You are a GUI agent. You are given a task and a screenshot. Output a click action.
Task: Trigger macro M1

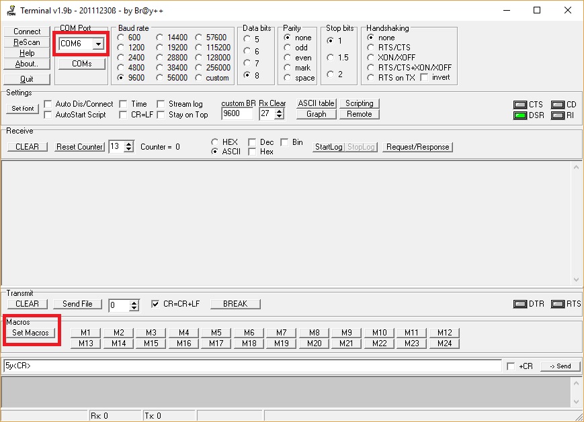[x=86, y=333]
